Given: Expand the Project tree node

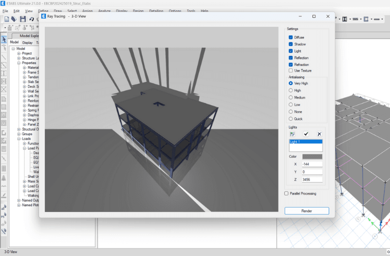Looking at the screenshot, I should point(19,53).
